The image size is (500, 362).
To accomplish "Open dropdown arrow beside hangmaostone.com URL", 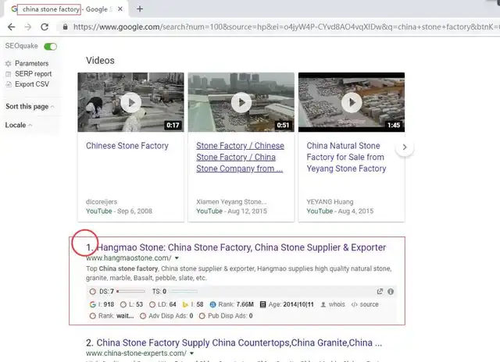I will tap(177, 258).
